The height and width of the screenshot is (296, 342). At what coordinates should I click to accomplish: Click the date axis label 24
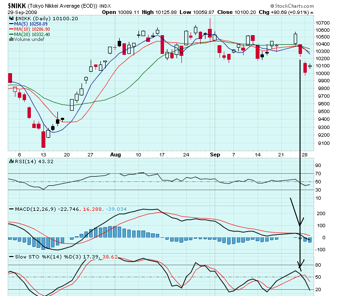(186, 155)
